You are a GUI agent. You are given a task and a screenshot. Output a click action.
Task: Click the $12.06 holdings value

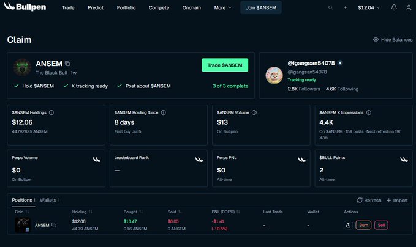[x=22, y=122]
